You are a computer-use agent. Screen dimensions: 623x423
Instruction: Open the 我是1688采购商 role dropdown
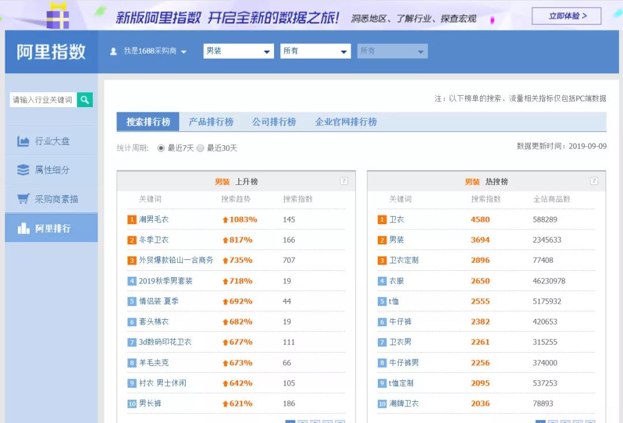click(155, 51)
